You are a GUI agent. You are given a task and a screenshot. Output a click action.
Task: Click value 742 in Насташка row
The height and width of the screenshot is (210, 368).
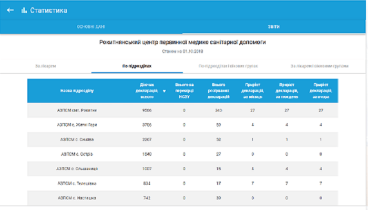coord(147,198)
